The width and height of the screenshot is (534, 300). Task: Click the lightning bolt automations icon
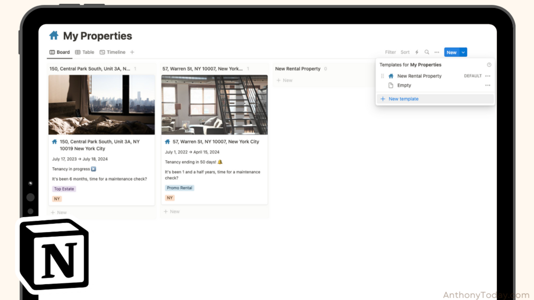tap(417, 52)
